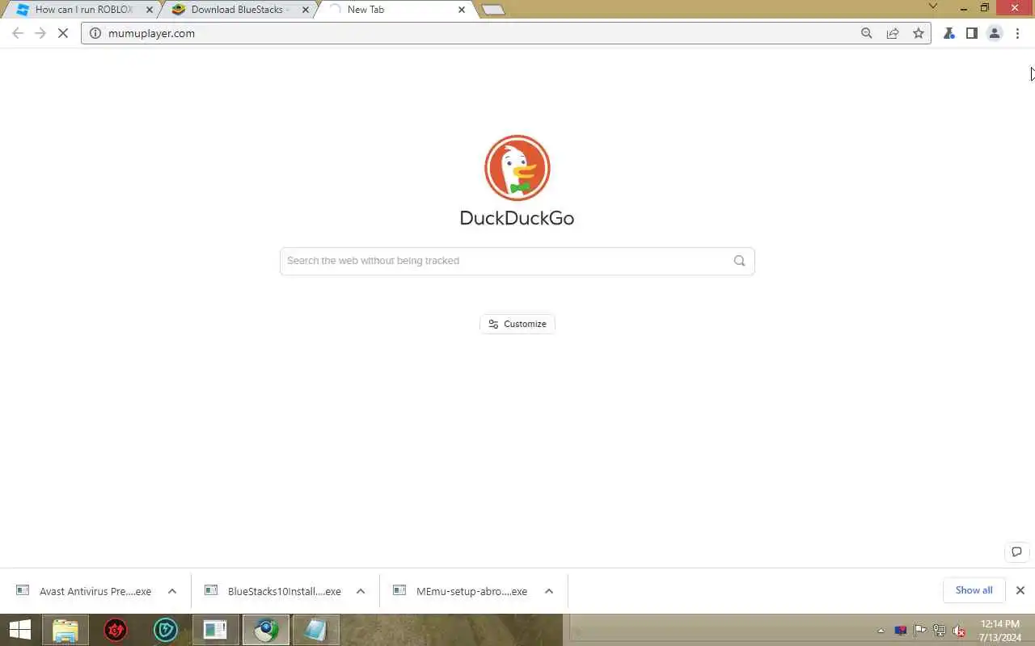The image size is (1035, 646).
Task: Click the DuckDuckGo wordmark text
Action: (517, 218)
